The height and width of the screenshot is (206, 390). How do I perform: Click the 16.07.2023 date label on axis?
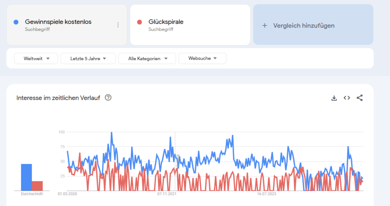point(266,194)
